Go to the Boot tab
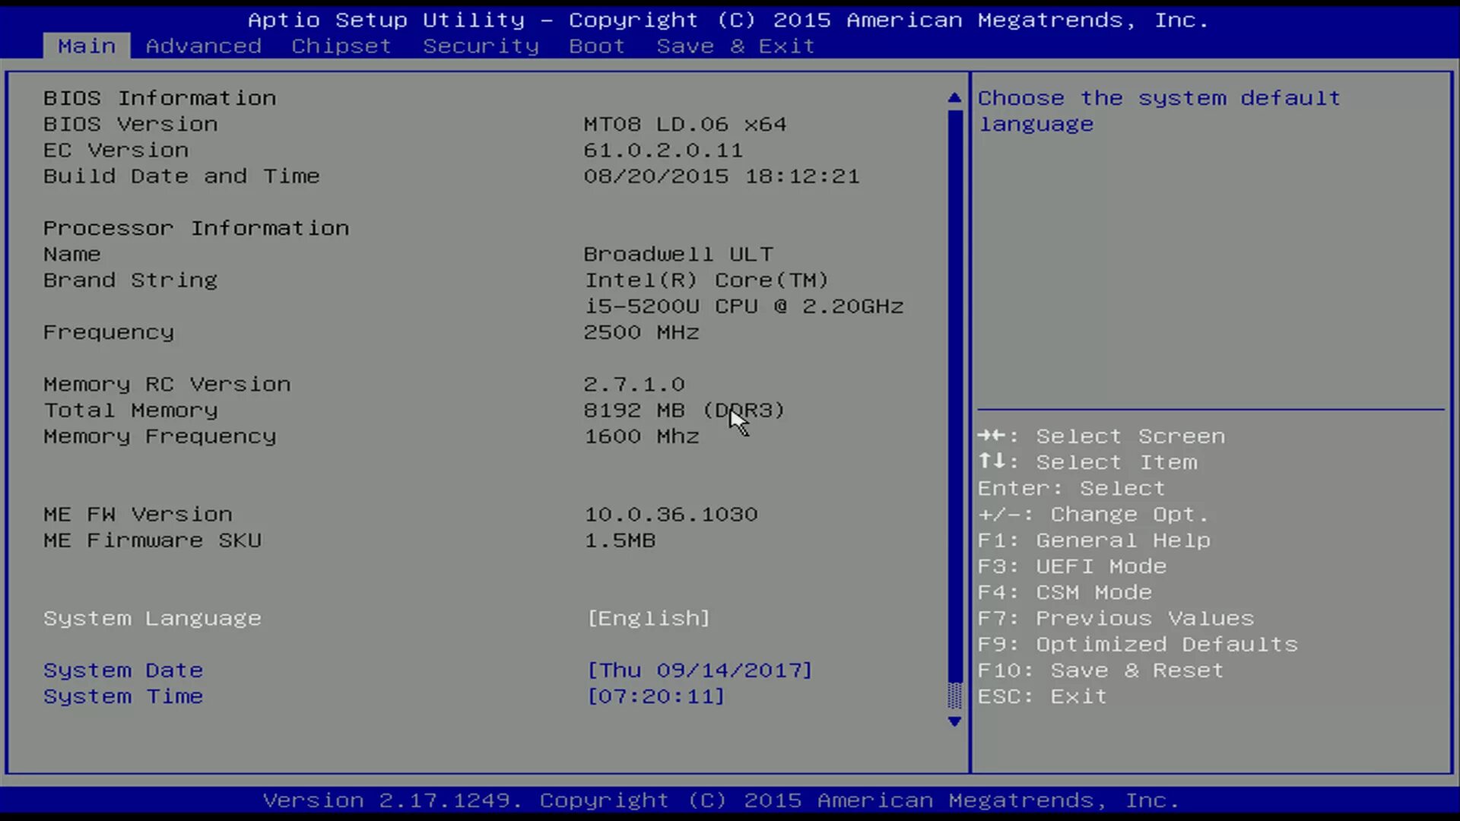 (x=596, y=46)
